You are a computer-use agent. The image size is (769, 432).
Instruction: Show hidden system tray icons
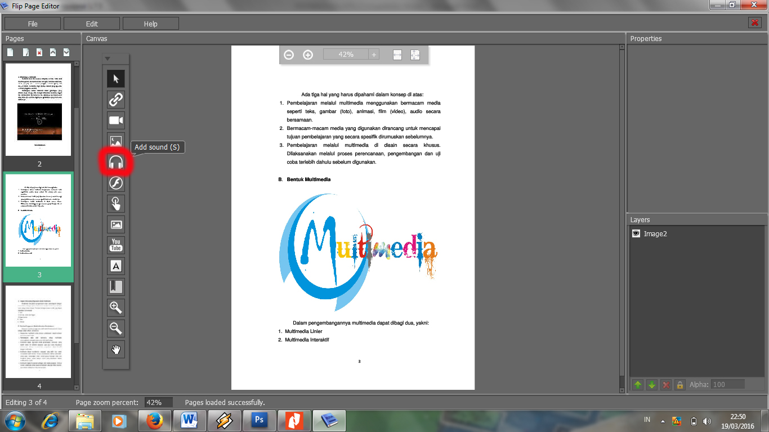pos(663,421)
